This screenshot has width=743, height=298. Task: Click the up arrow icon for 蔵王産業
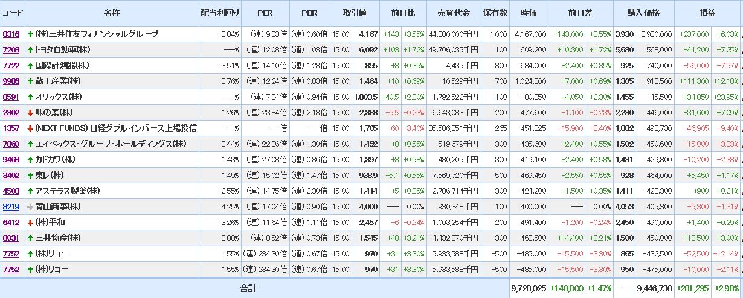[30, 81]
